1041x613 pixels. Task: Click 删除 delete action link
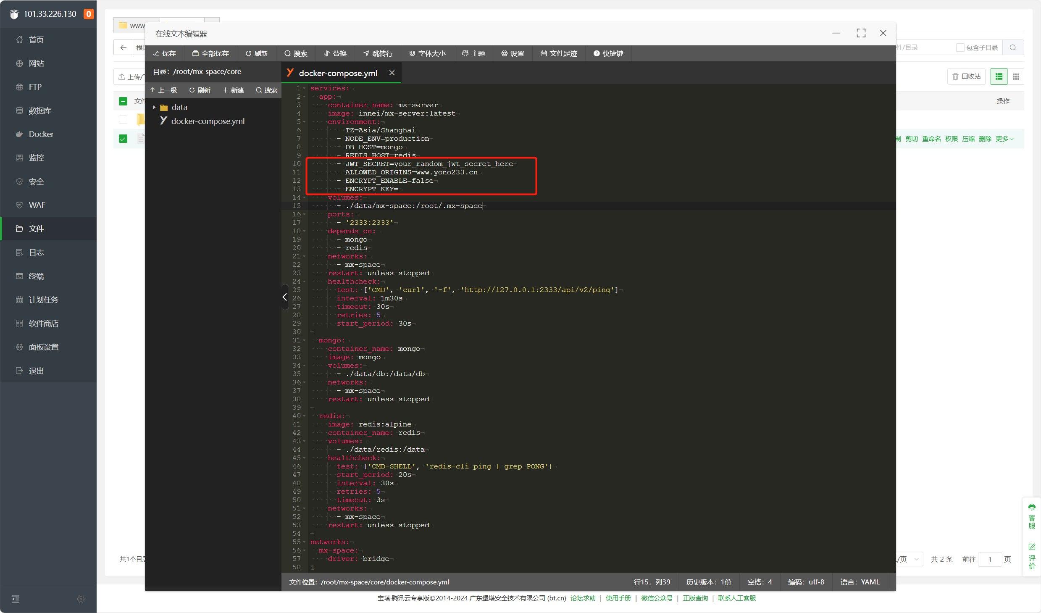[x=985, y=139]
